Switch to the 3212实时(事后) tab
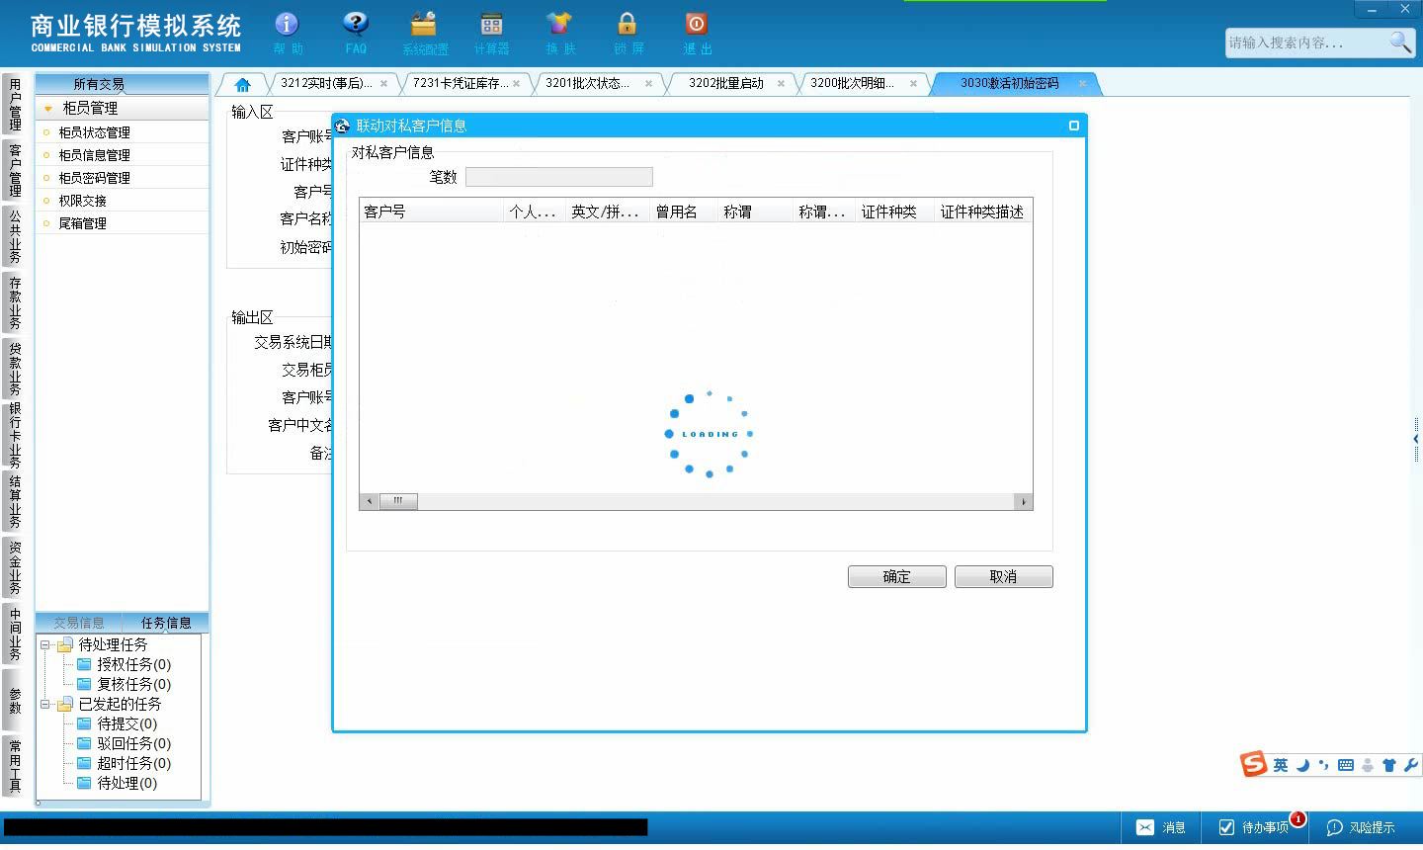This screenshot has height=850, width=1423. 326,83
